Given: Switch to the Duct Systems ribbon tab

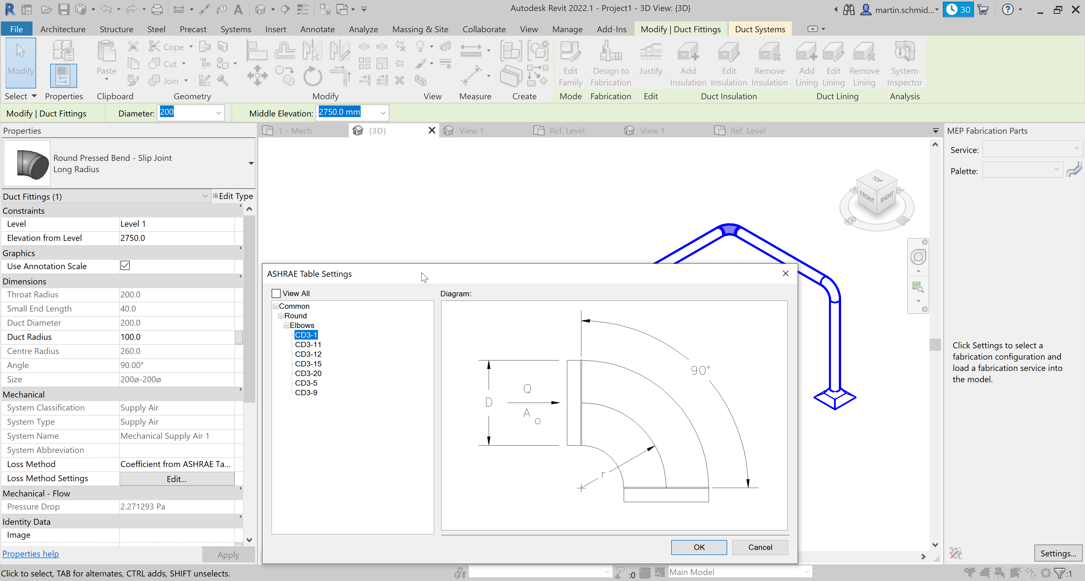Looking at the screenshot, I should 760,29.
